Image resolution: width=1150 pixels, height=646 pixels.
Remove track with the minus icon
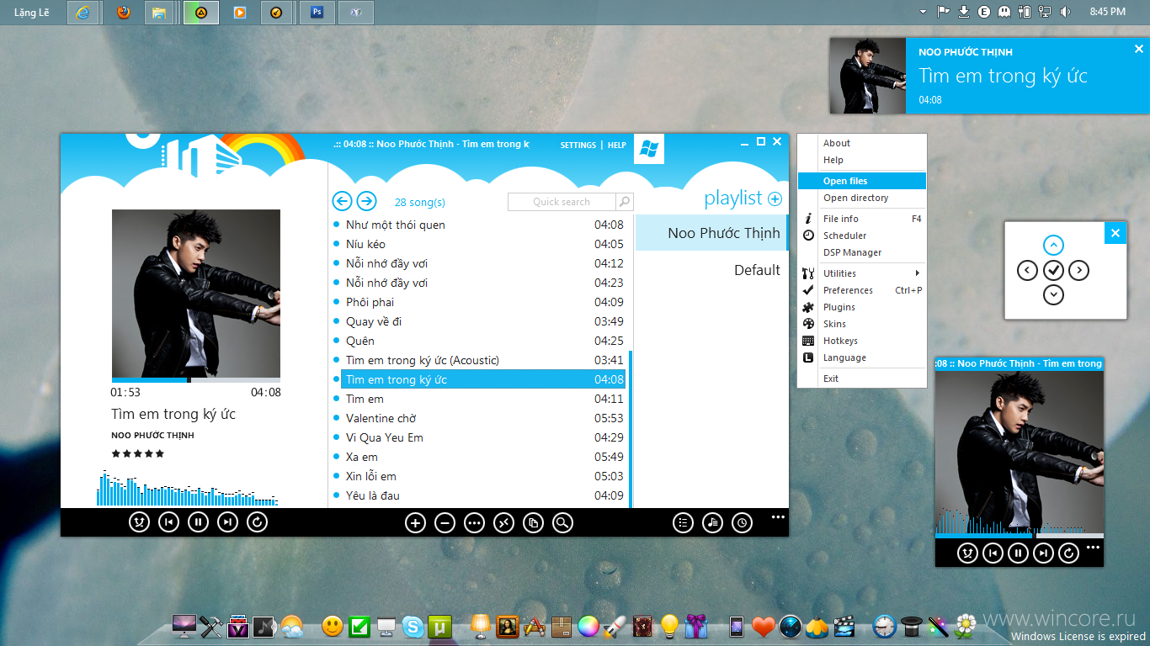(x=445, y=523)
